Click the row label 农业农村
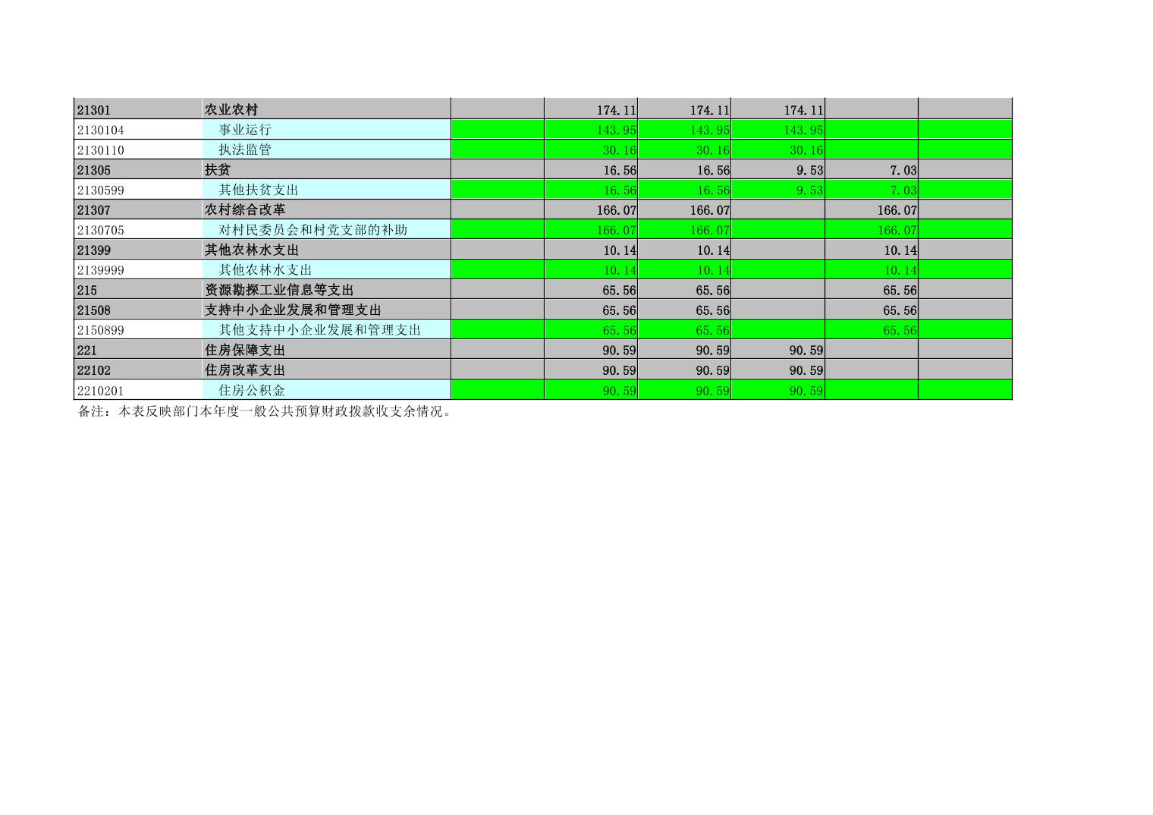Viewport: 1153px width, 815px height. point(231,109)
